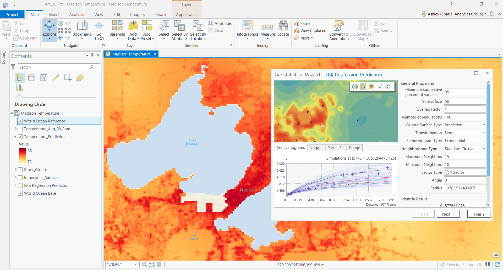The height and width of the screenshot is (270, 503).
Task: Turn on the Impervious_Surfaces layer checkbox
Action: (20, 178)
